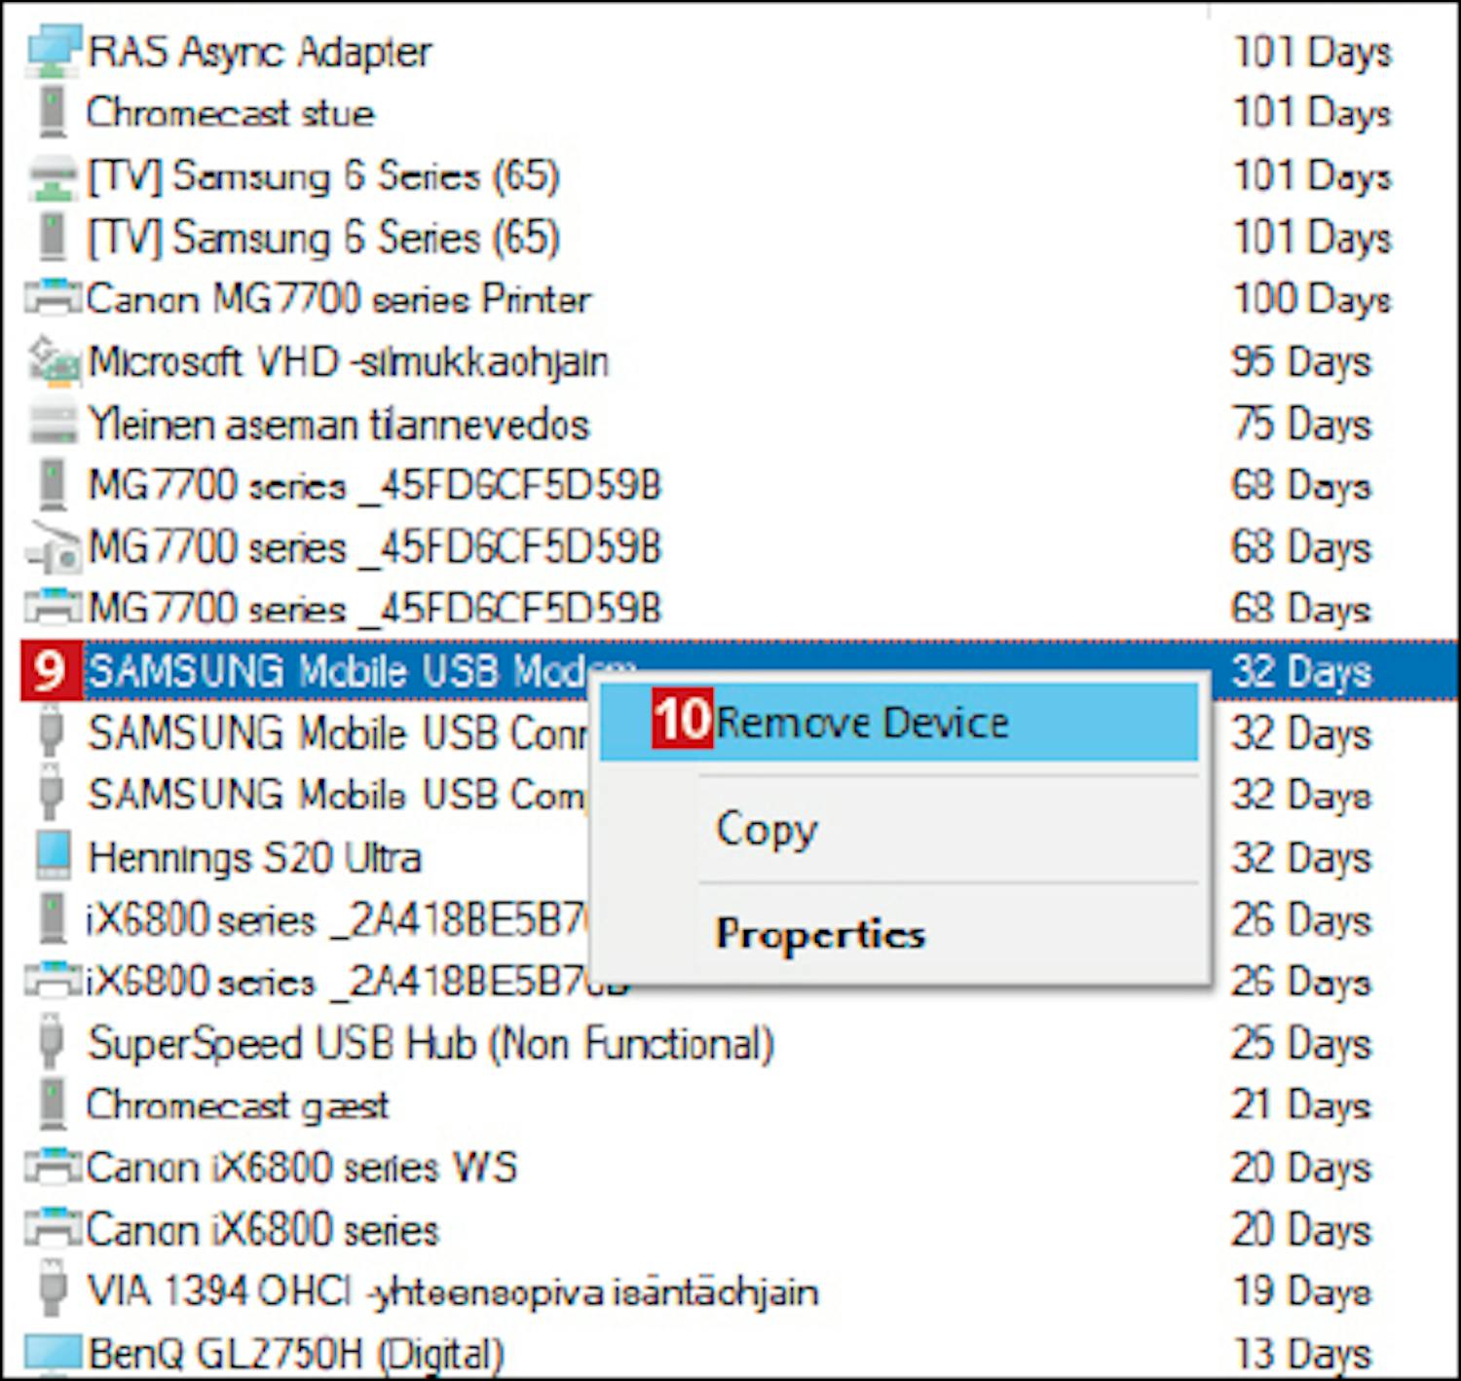Viewport: 1461px width, 1381px height.
Task: Click the Canon MG7700 series Printer icon
Action: (x=53, y=299)
